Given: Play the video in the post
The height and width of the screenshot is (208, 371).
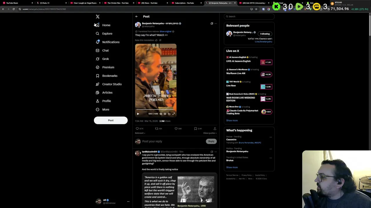Looking at the screenshot, I should coord(138,114).
